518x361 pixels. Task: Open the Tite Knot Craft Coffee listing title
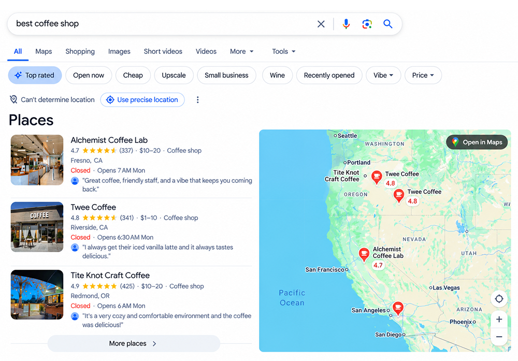click(x=110, y=275)
